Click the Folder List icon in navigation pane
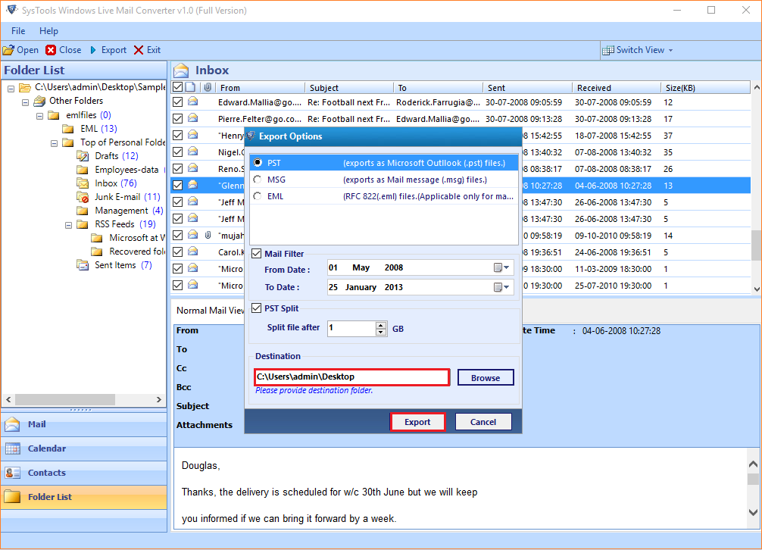 pyautogui.click(x=12, y=496)
